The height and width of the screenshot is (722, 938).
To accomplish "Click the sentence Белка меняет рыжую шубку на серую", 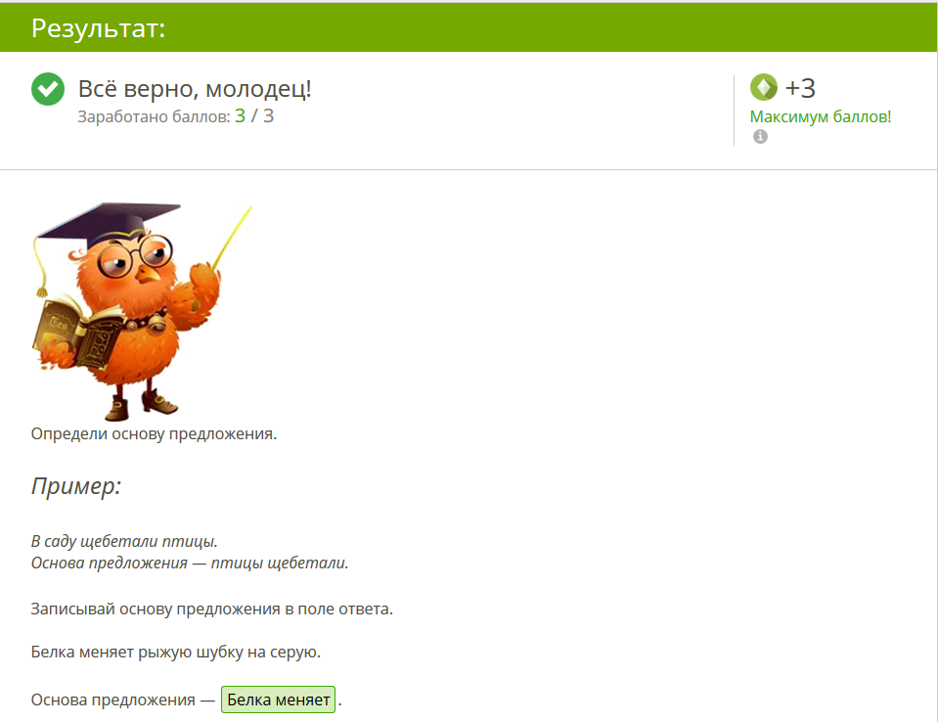I will click(176, 652).
